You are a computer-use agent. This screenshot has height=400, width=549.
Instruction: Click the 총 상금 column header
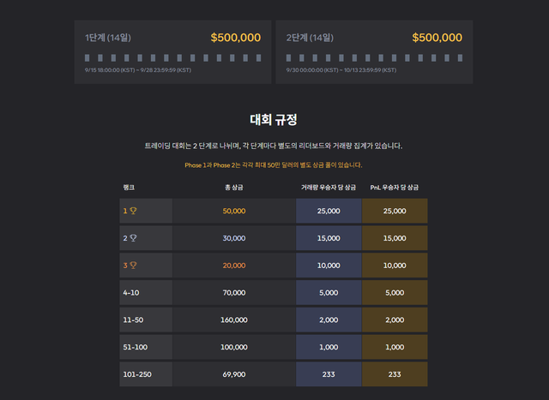[233, 187]
